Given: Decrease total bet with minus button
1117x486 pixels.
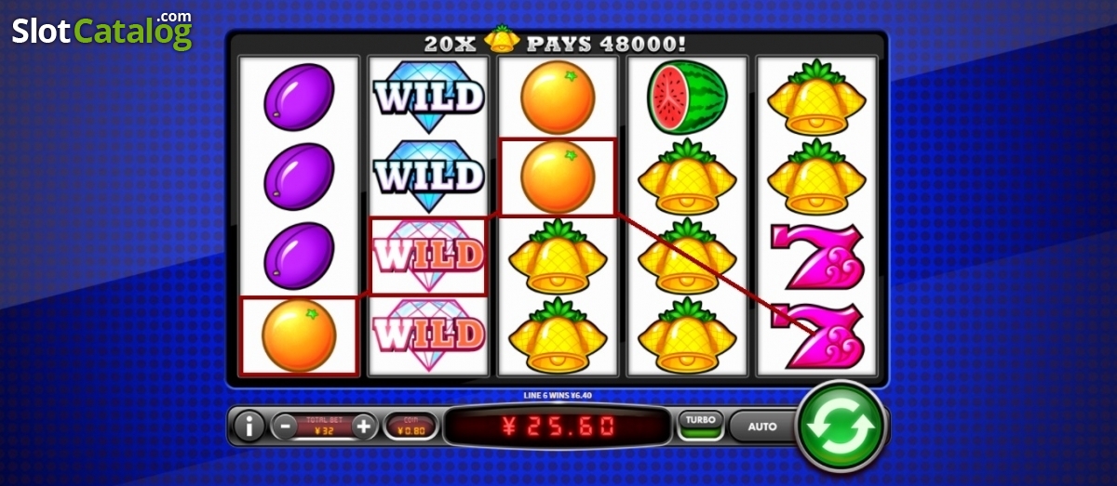Looking at the screenshot, I should [x=285, y=427].
